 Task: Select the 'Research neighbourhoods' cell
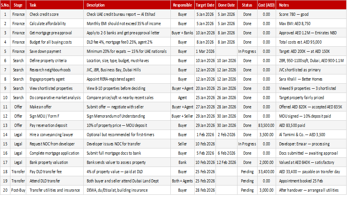coord(55,70)
